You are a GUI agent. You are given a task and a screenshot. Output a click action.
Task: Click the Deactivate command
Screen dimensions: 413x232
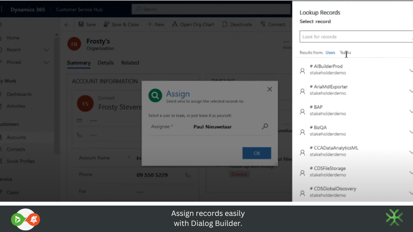[x=237, y=24]
